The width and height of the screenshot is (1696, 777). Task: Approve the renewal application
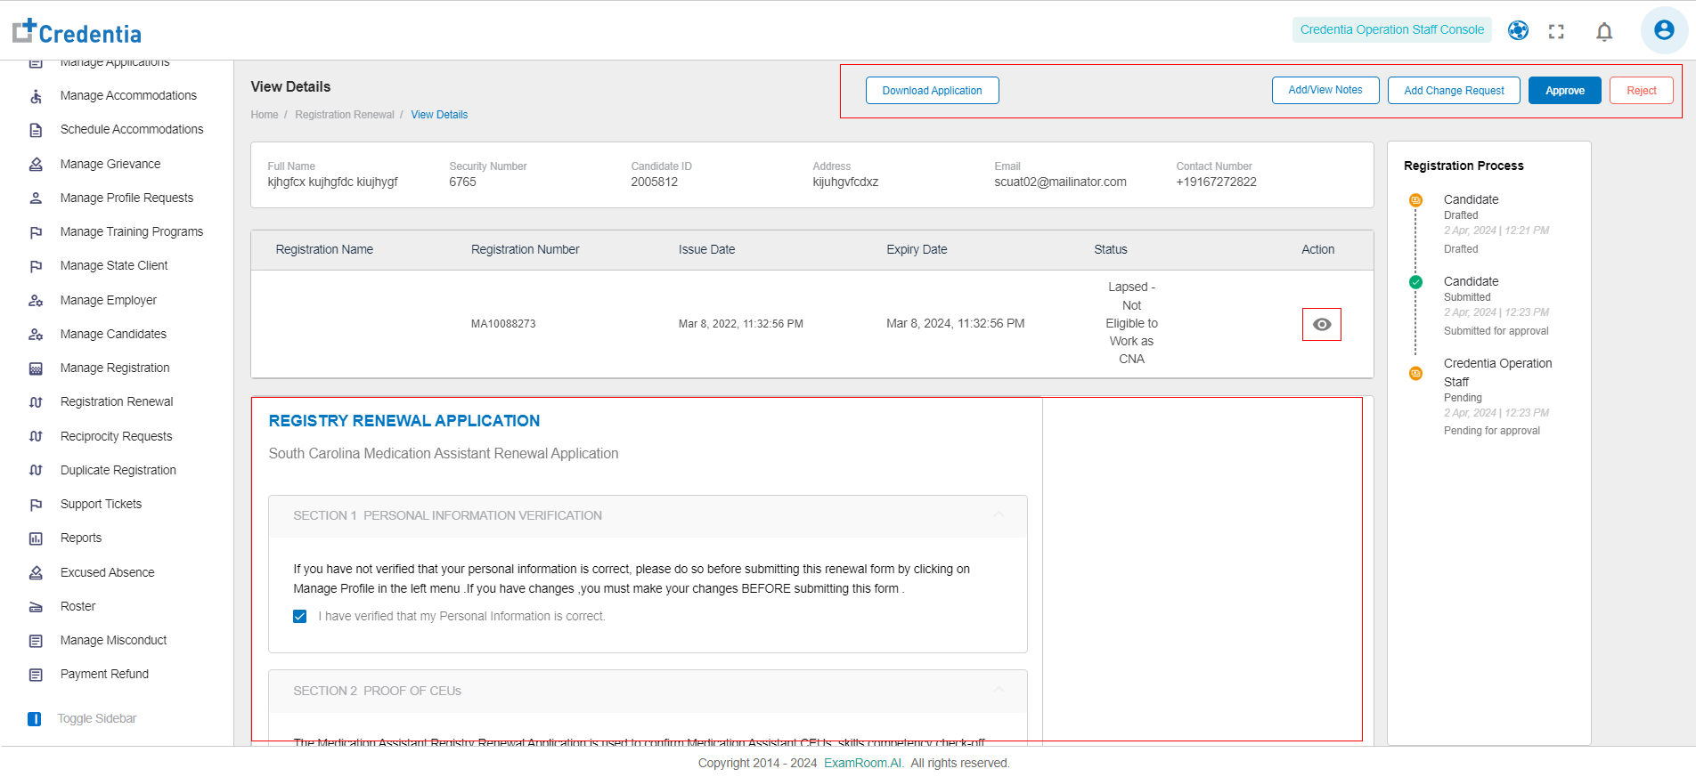[1565, 91]
